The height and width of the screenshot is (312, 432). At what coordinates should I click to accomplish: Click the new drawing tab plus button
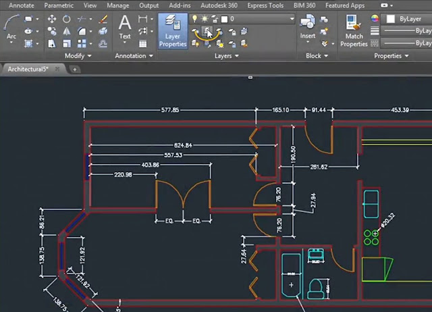pos(74,69)
